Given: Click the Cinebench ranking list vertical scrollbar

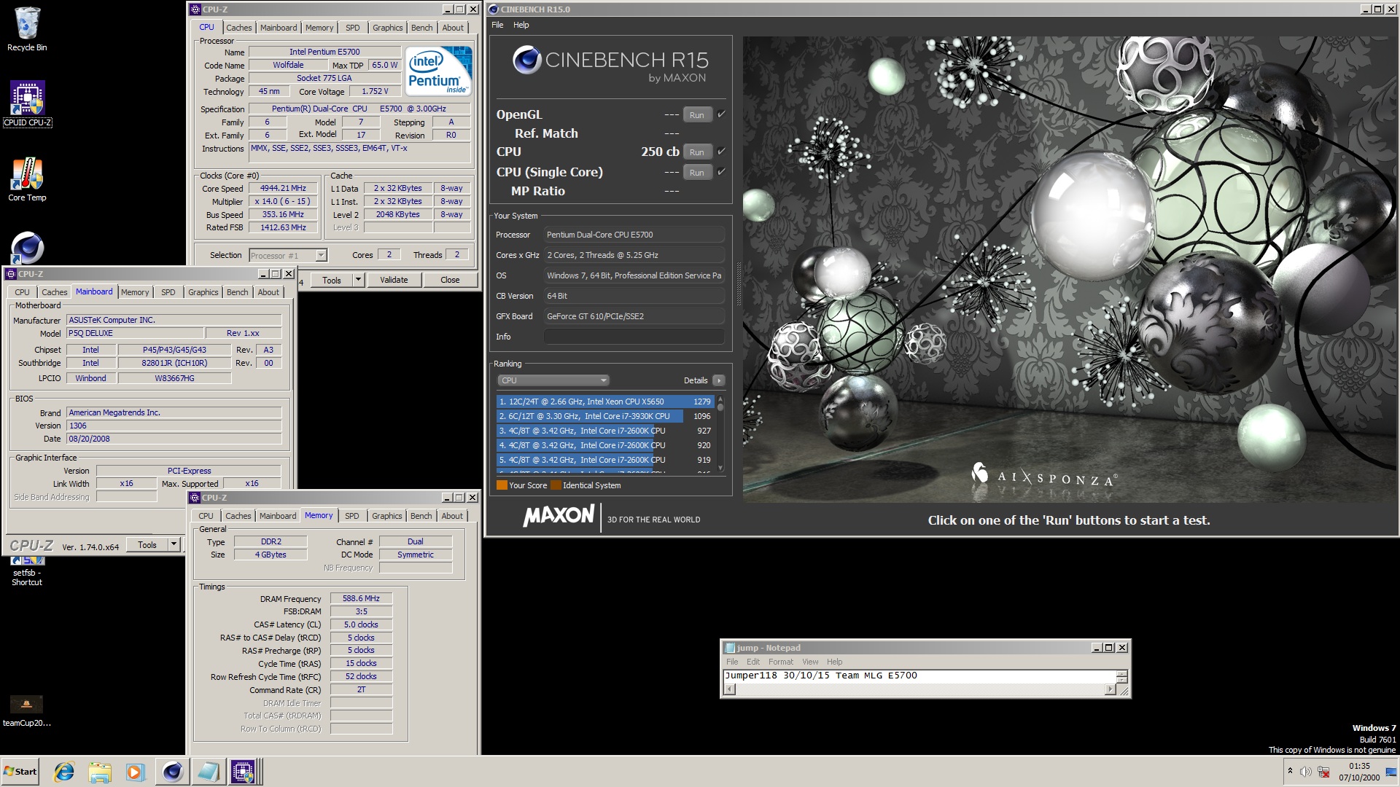Looking at the screenshot, I should point(720,434).
